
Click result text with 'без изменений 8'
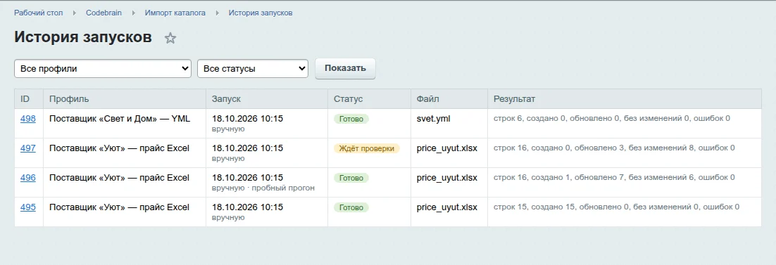pos(614,148)
